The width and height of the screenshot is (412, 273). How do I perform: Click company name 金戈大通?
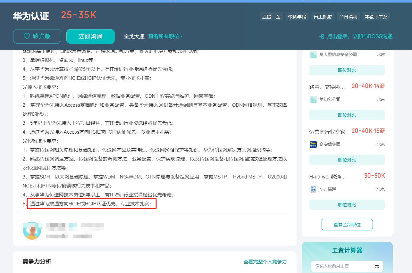tap(134, 36)
